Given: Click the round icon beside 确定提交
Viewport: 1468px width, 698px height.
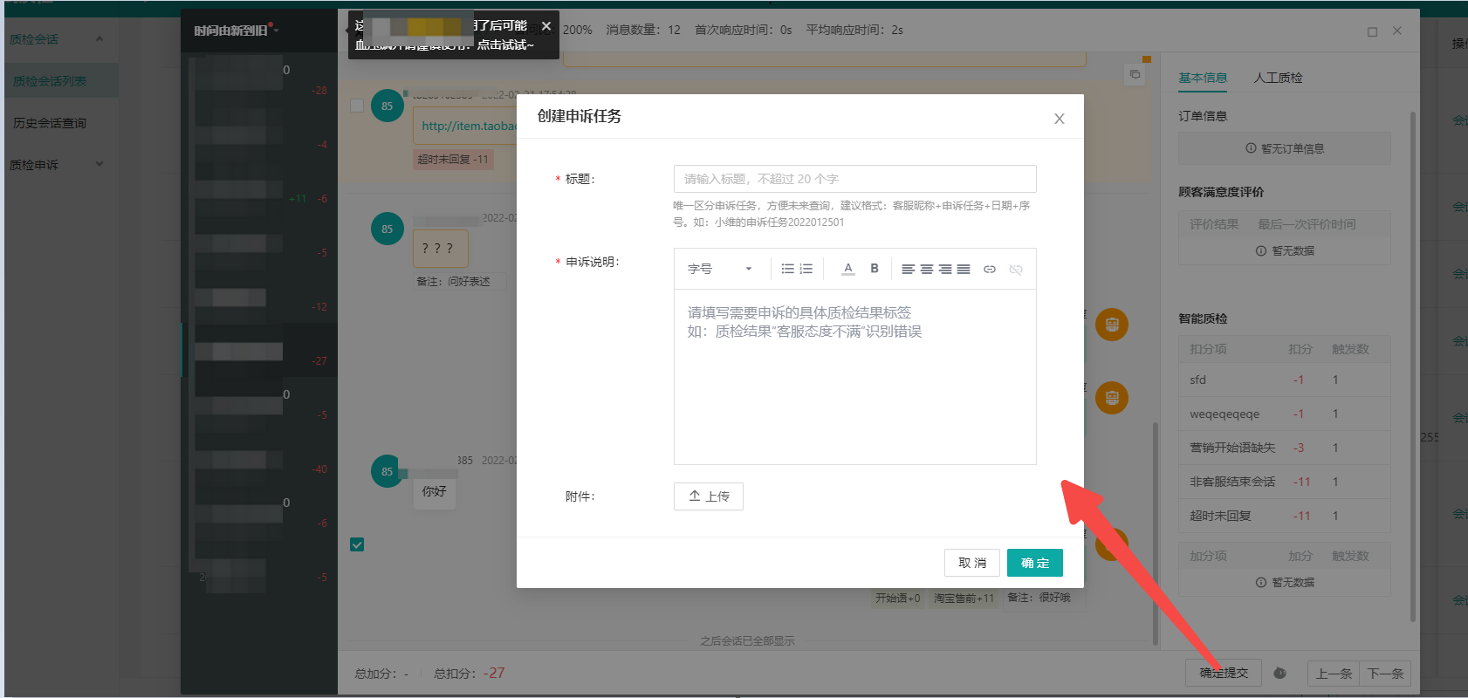Looking at the screenshot, I should coord(1279,673).
